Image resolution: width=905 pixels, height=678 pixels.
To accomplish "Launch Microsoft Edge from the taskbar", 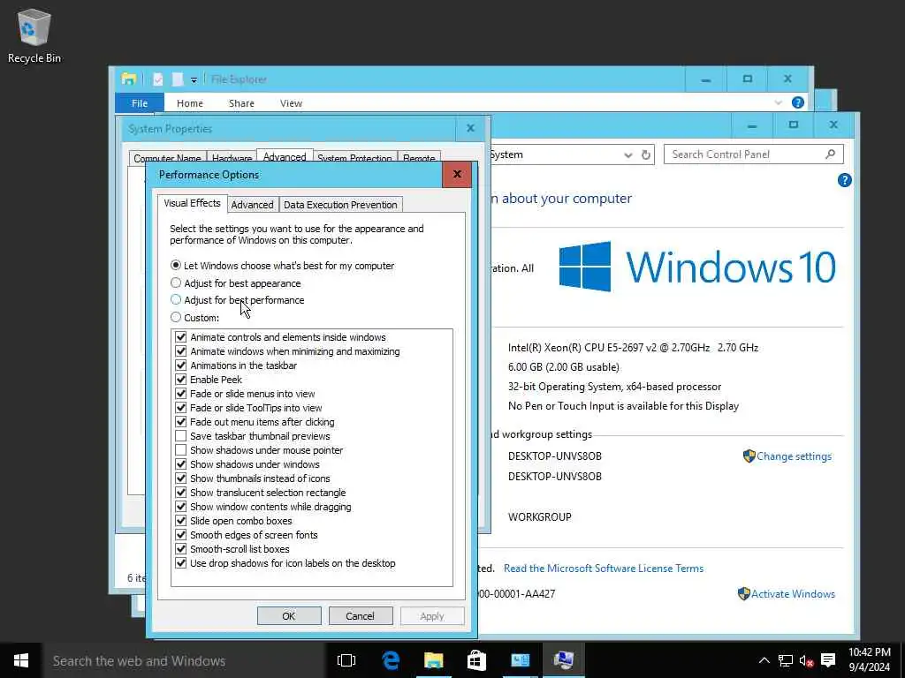I will 391,660.
